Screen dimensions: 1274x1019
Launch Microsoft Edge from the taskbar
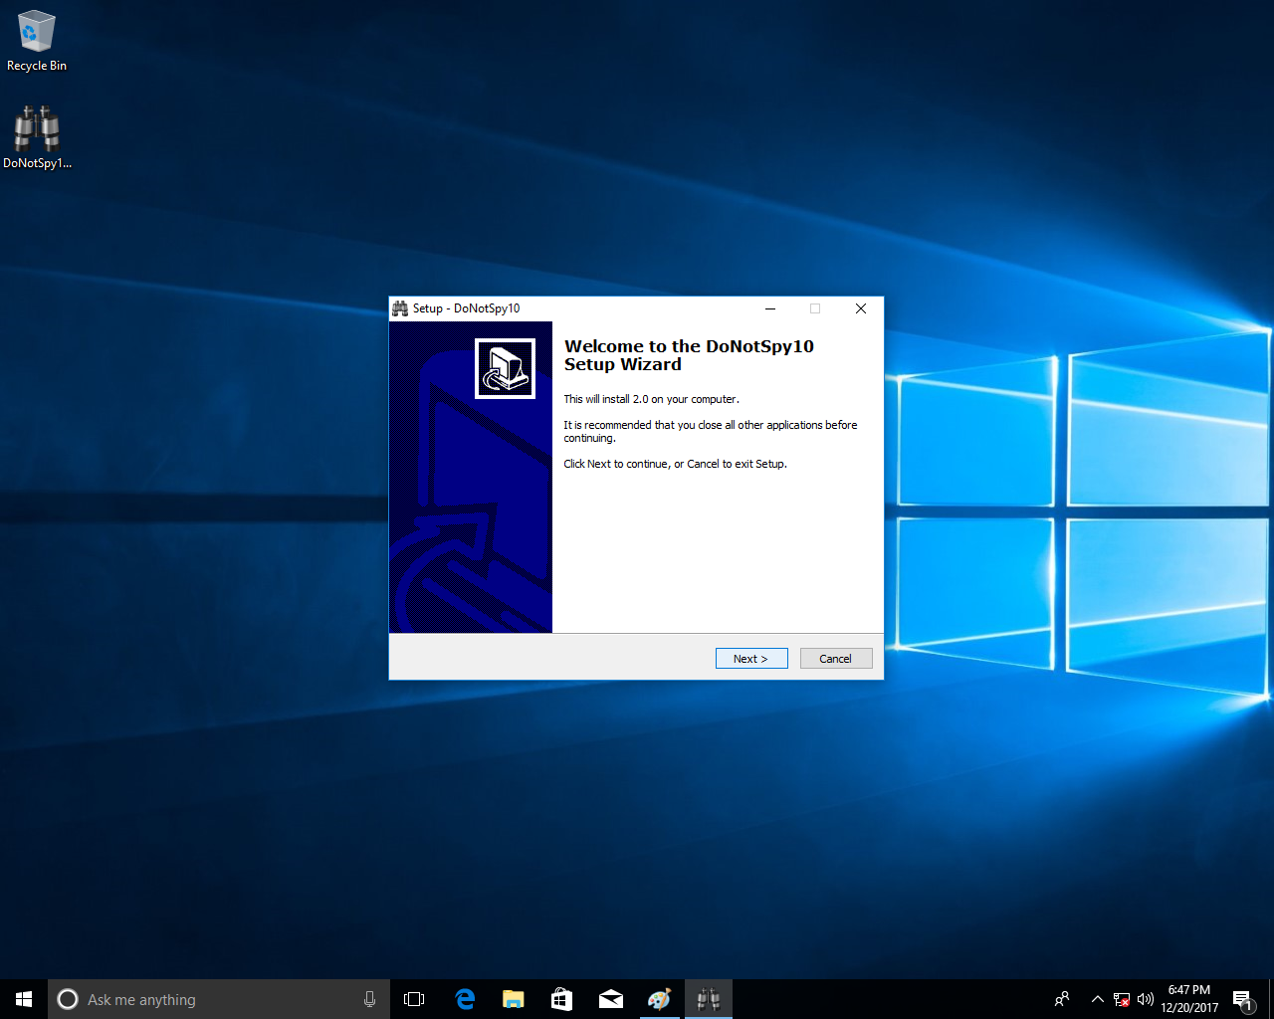(465, 999)
